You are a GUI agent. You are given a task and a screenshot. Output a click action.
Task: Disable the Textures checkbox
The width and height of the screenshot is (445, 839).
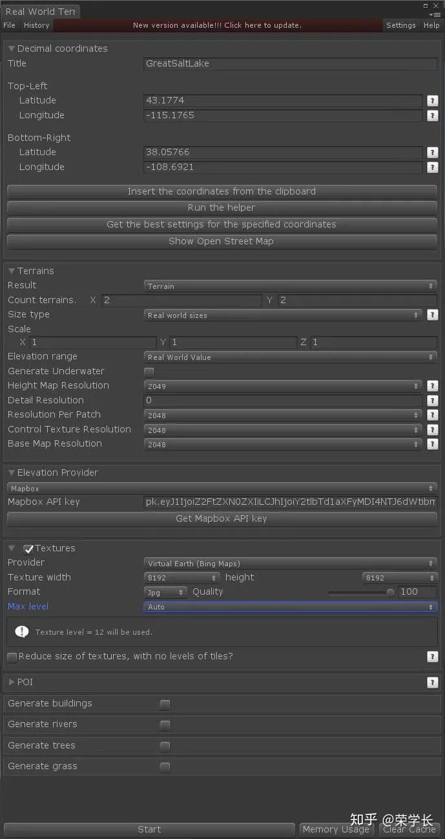28,548
